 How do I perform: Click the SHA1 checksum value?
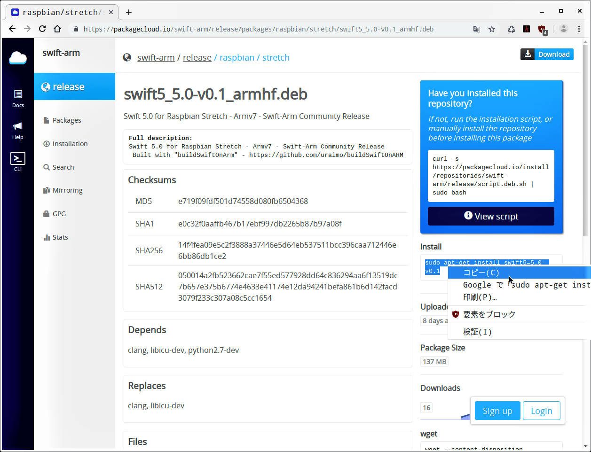[x=260, y=224]
